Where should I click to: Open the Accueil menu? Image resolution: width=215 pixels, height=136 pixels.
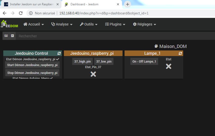[x=34, y=24]
